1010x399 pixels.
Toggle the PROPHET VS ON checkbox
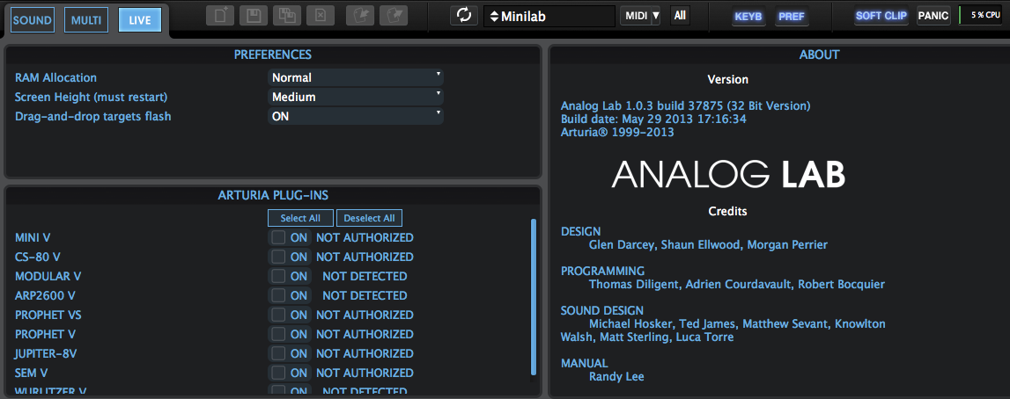click(278, 315)
